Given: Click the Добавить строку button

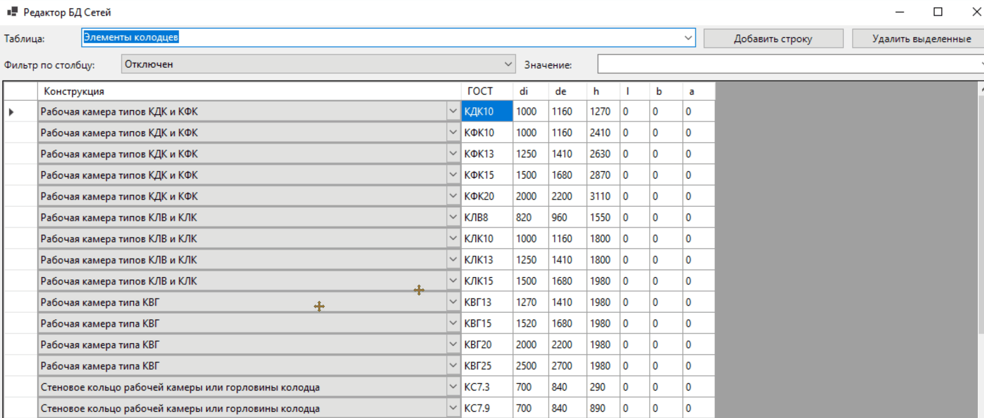Looking at the screenshot, I should tap(773, 39).
